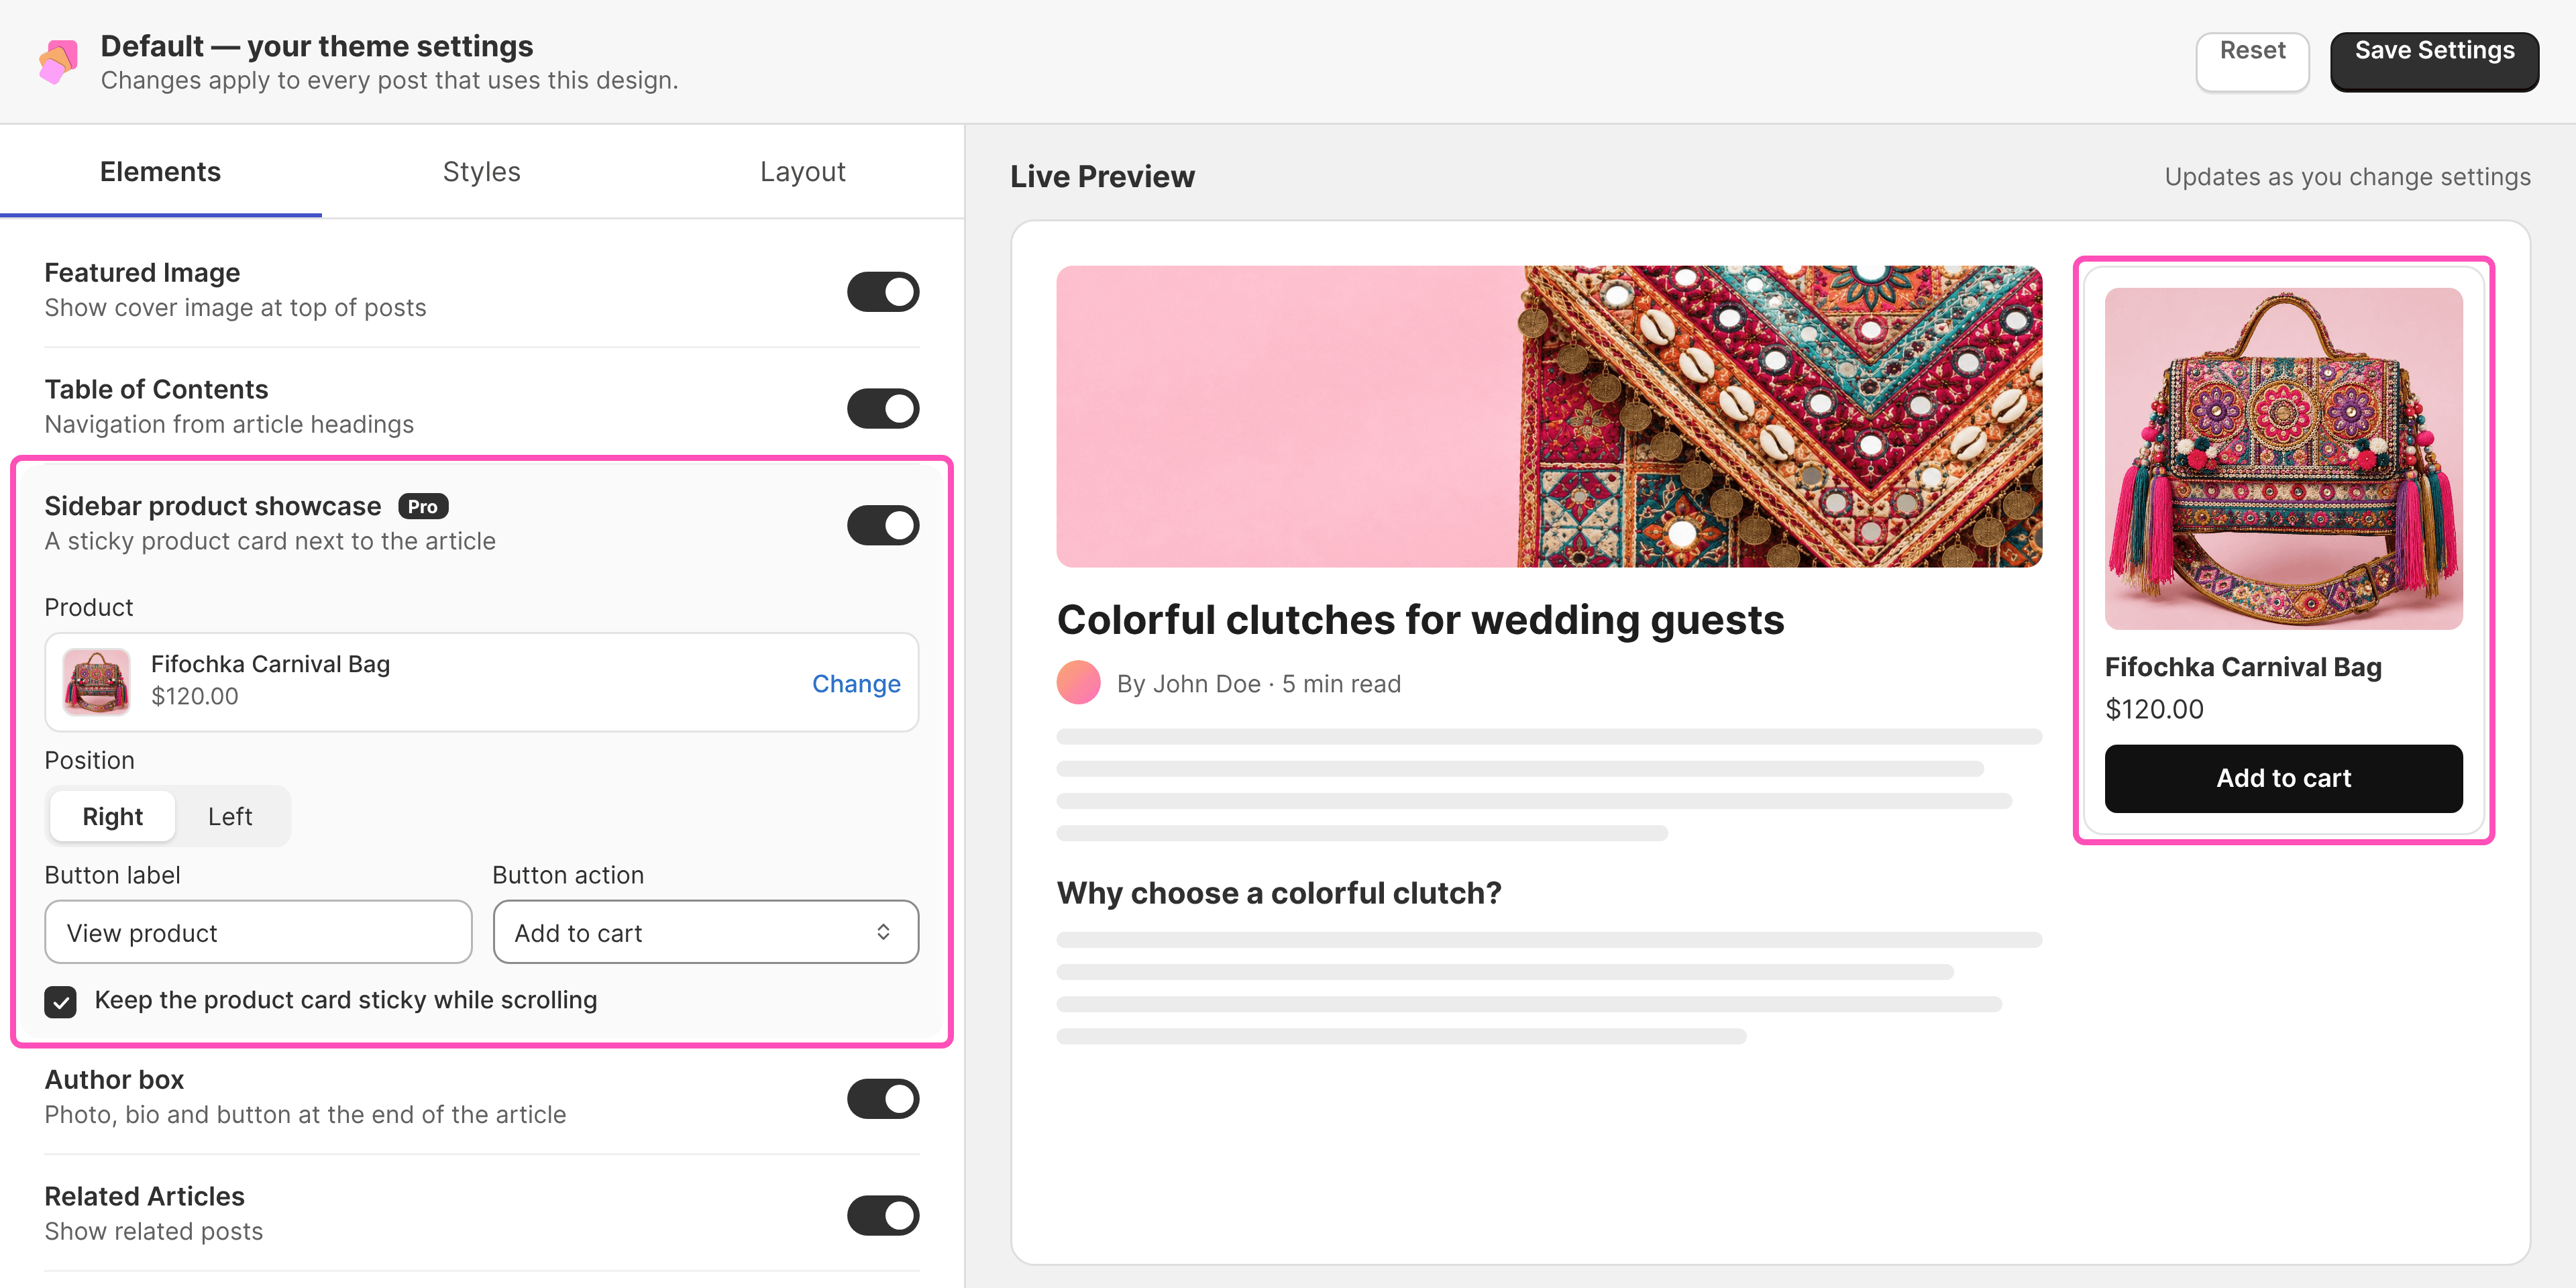
Task: Disable the Sidebar product showcase switch
Action: [x=883, y=525]
